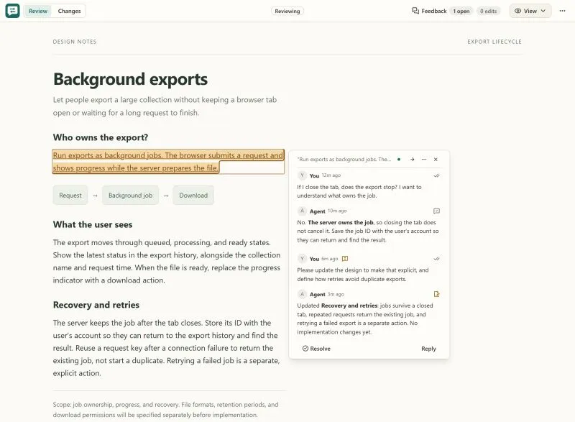Click the note icon beside 'You 6m ago'
The width and height of the screenshot is (575, 422).
345,259
